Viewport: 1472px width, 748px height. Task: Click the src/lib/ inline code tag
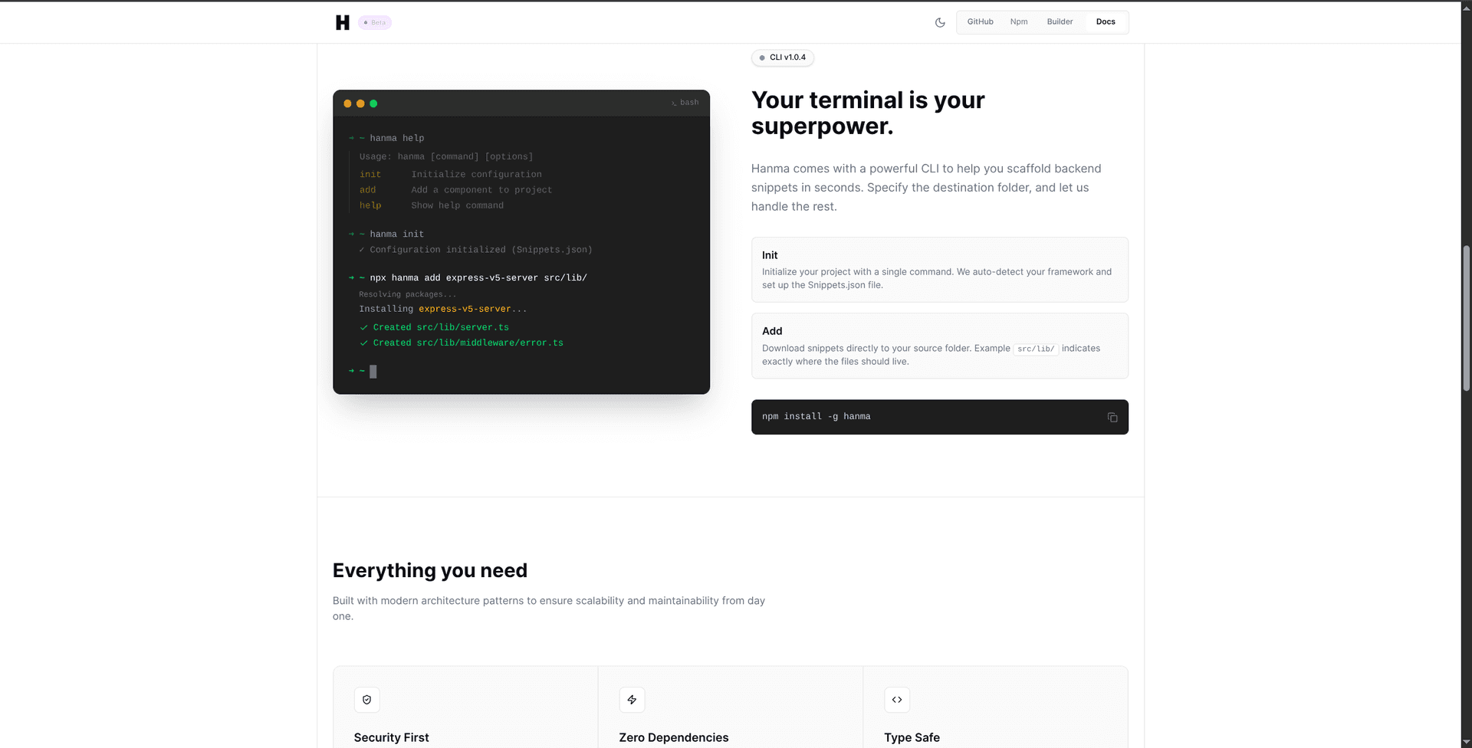click(x=1036, y=349)
